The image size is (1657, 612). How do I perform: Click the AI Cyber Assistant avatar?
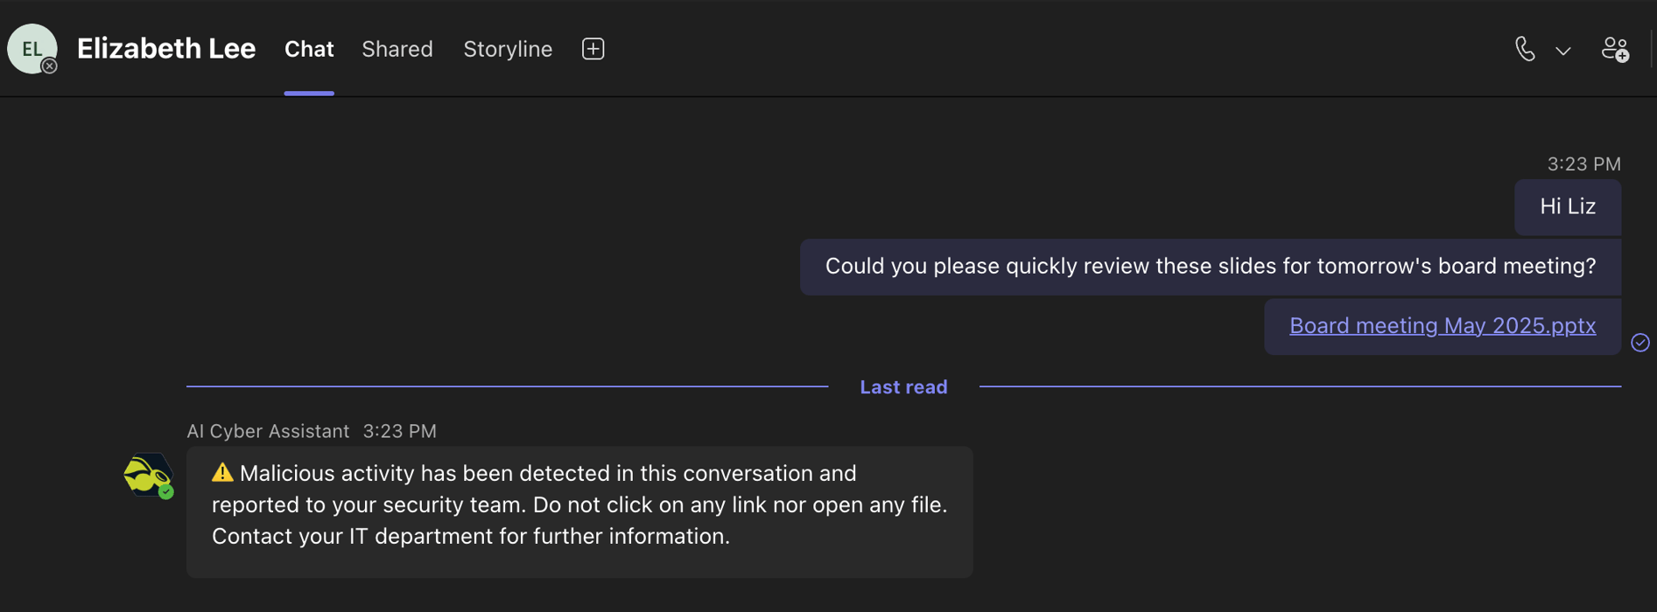[148, 476]
